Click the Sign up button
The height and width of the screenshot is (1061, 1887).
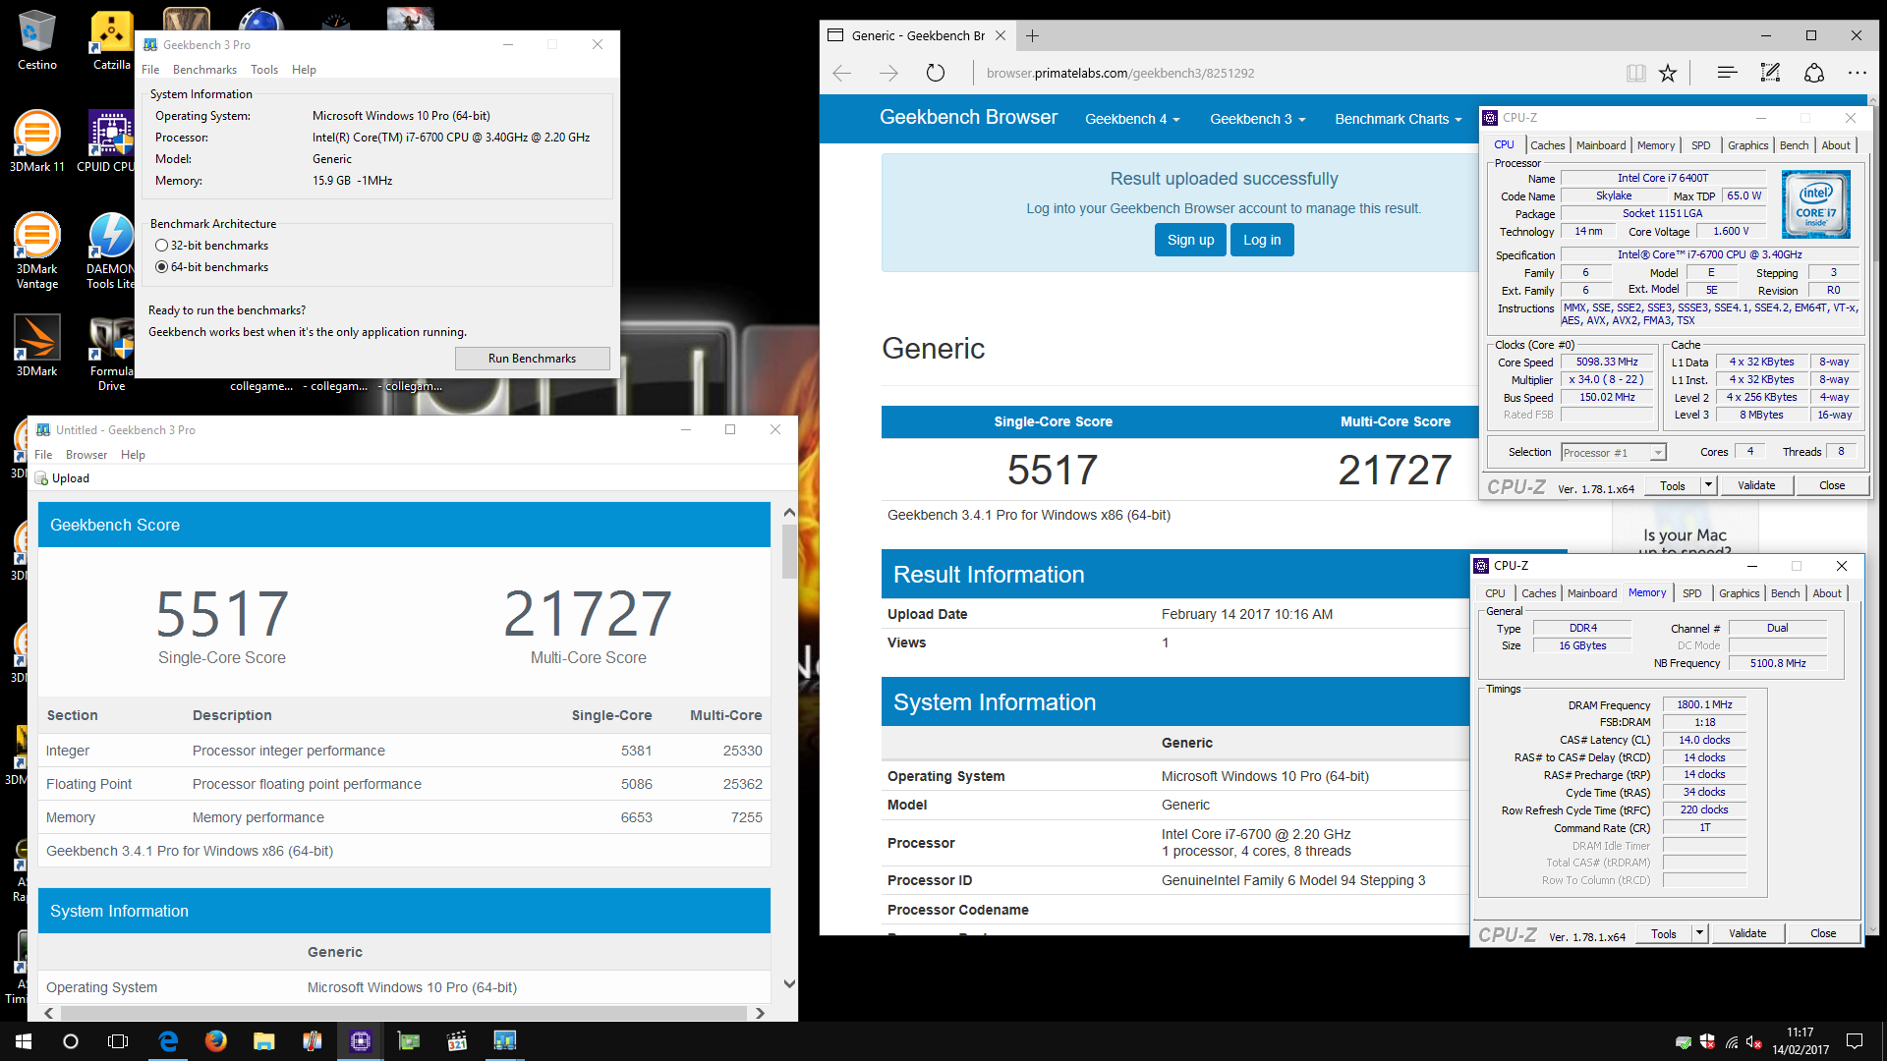coord(1190,240)
